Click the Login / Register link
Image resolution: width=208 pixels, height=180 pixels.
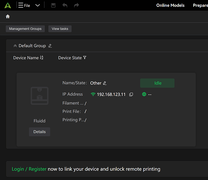click(29, 169)
